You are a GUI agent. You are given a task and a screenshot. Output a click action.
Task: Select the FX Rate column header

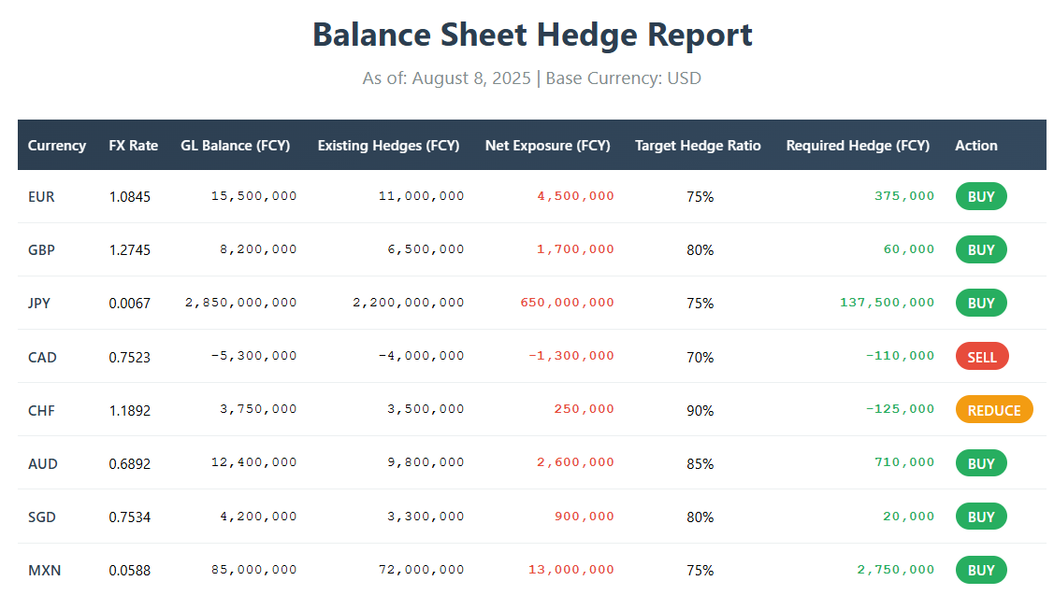coord(133,146)
